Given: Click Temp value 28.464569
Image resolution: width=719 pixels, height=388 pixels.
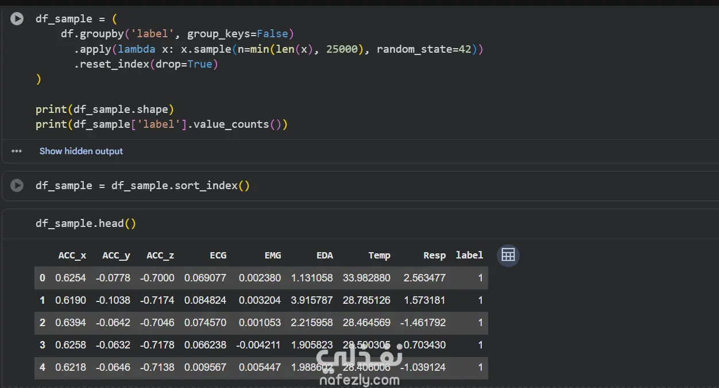Looking at the screenshot, I should pos(366,323).
